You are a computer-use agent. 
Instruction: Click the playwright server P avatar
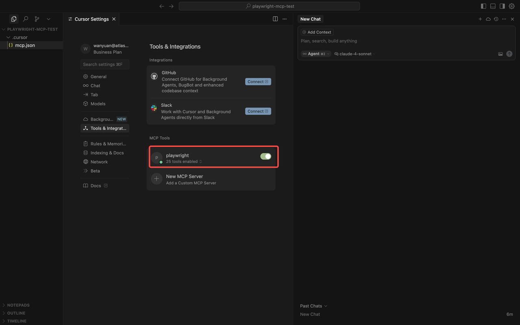pyautogui.click(x=157, y=158)
